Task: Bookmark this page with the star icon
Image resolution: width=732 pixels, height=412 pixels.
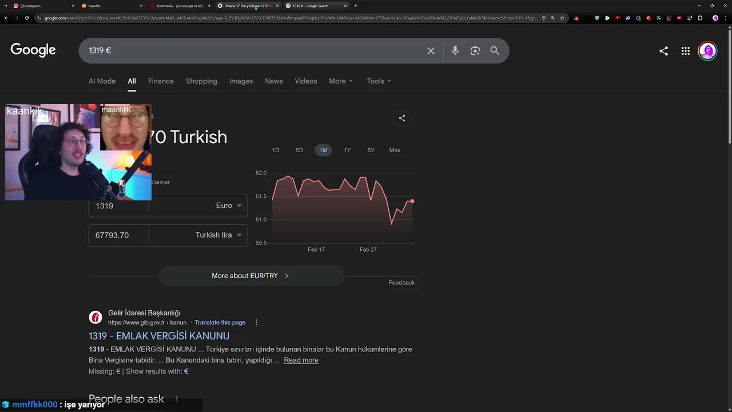Action: coord(562,18)
